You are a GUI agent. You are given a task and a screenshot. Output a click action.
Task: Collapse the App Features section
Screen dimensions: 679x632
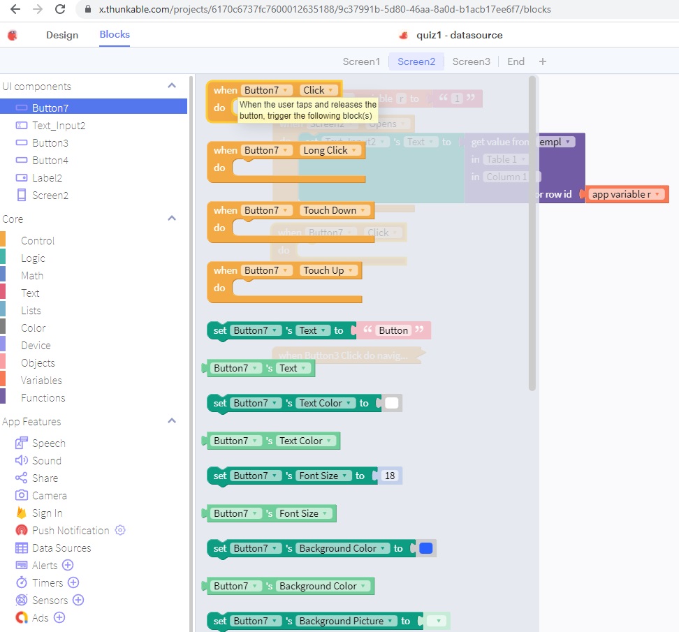(x=172, y=421)
